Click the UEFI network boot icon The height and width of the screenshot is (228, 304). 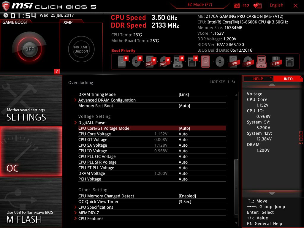[192, 61]
